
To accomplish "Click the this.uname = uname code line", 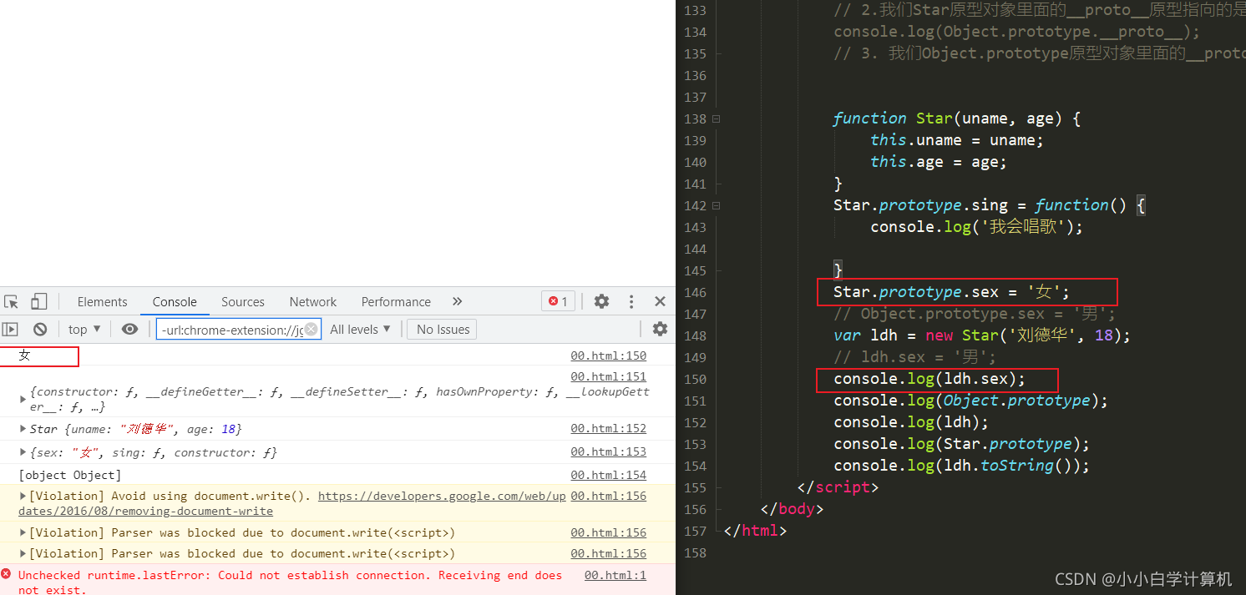I will tap(957, 140).
